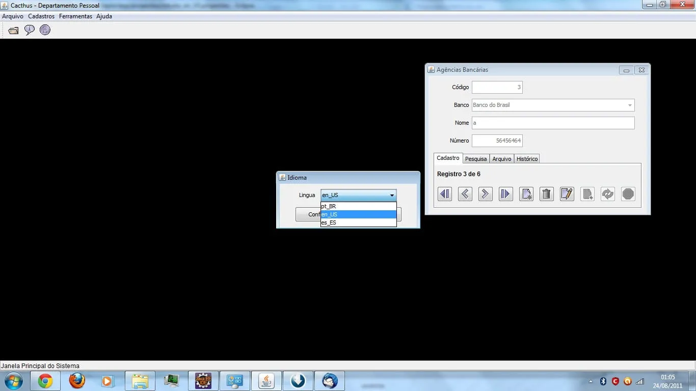
Task: Click the blue download arrow taskbar icon
Action: pos(298,381)
